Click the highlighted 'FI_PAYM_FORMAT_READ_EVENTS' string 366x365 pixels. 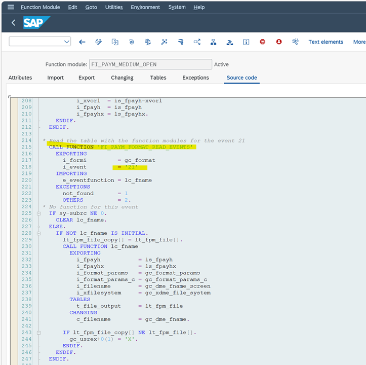[145, 147]
